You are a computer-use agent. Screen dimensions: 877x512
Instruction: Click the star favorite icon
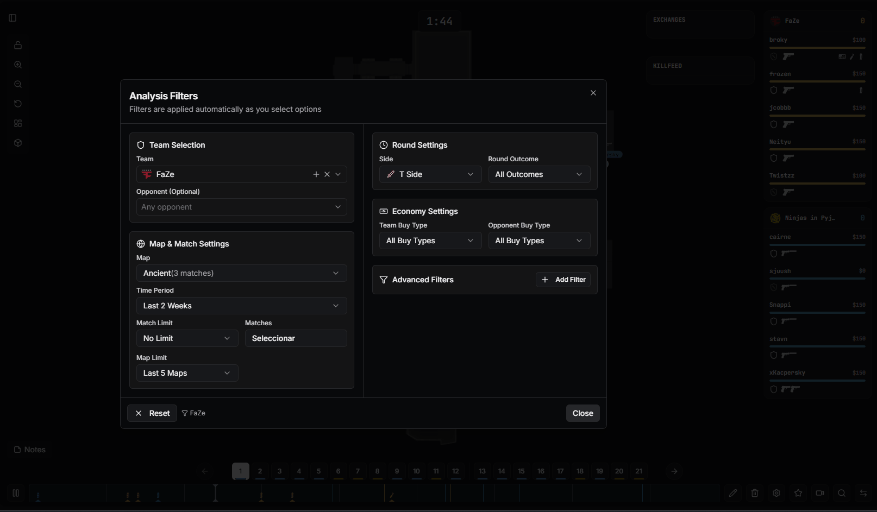798,493
